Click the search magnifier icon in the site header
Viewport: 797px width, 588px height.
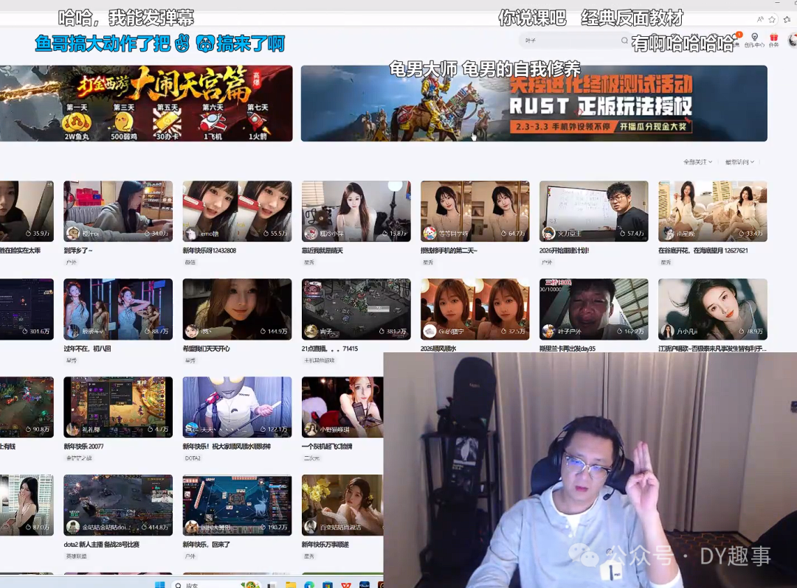click(624, 41)
